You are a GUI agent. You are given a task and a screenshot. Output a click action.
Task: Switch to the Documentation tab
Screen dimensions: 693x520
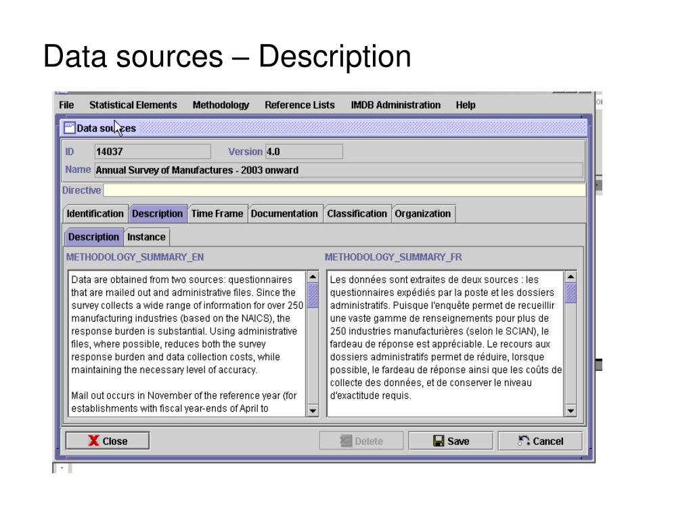click(x=284, y=213)
